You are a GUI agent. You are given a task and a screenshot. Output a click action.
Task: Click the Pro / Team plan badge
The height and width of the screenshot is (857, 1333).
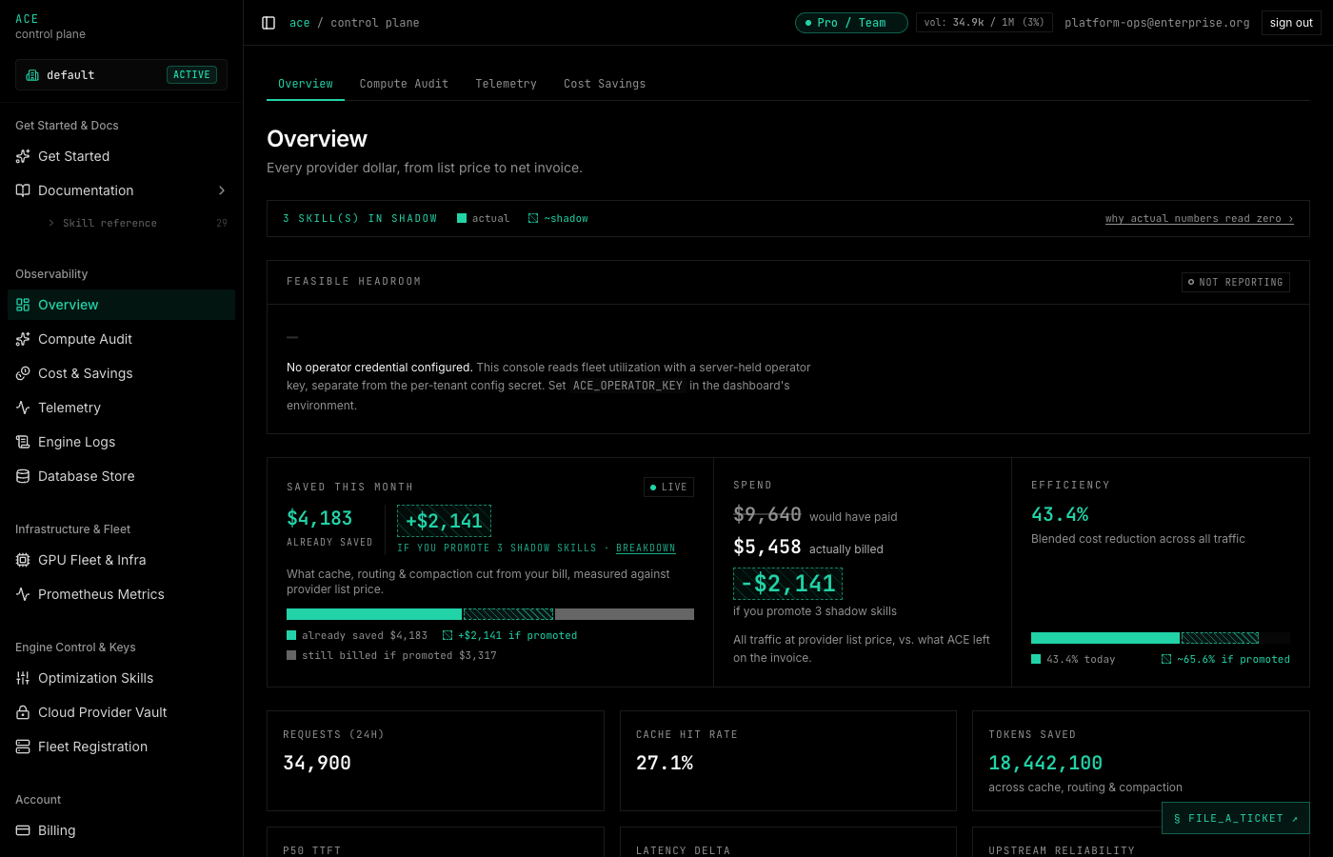851,23
